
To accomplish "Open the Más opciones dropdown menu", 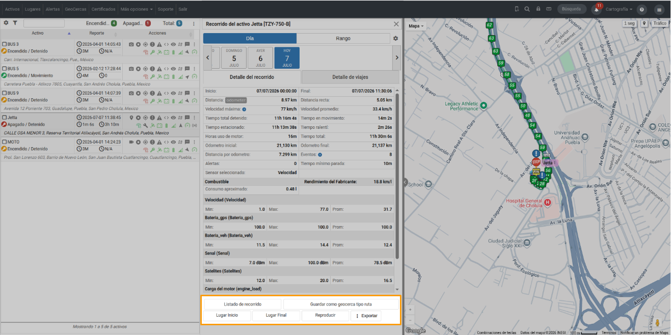I will tap(137, 9).
